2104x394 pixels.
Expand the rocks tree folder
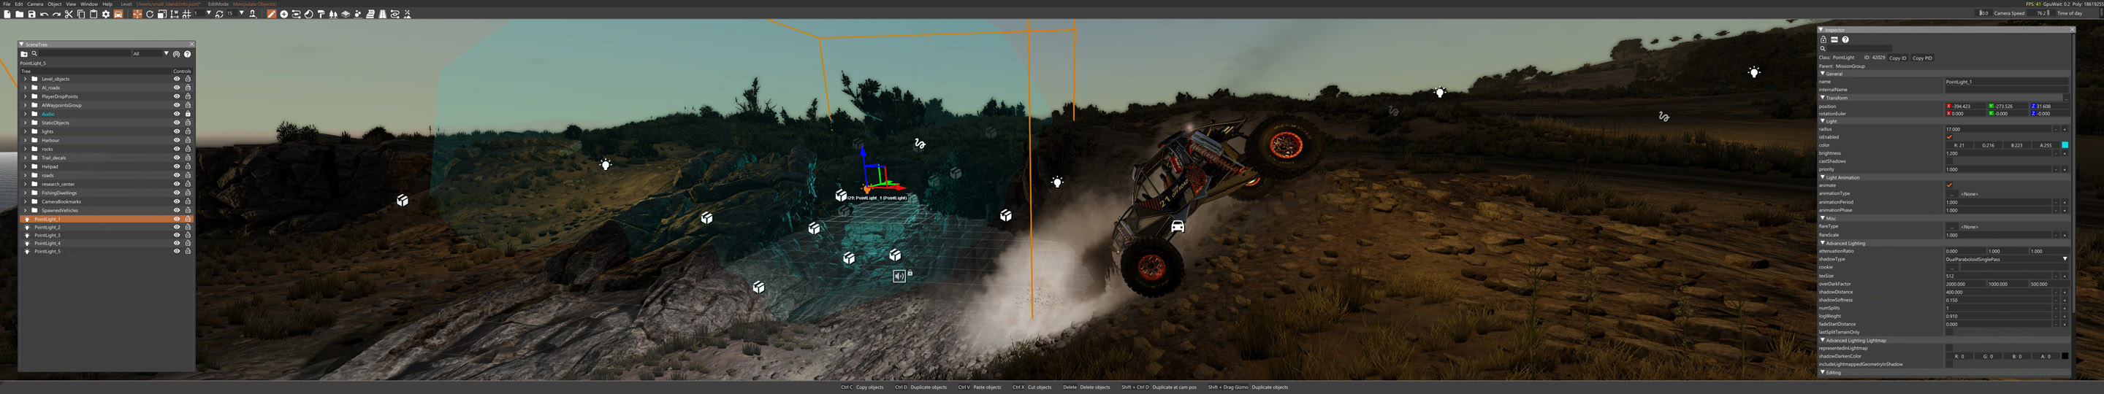coord(26,150)
